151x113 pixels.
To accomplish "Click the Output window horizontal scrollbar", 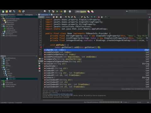I will 73,100.
